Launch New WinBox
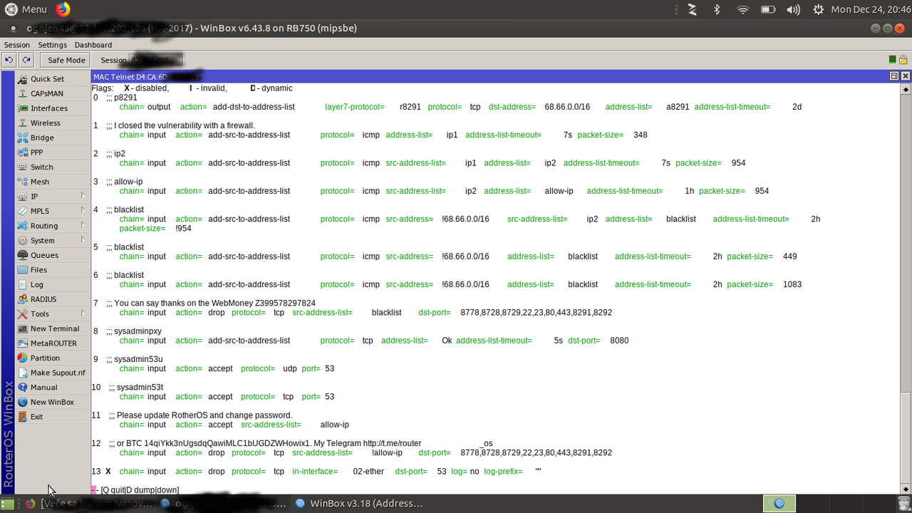This screenshot has height=513, width=912. pos(52,402)
